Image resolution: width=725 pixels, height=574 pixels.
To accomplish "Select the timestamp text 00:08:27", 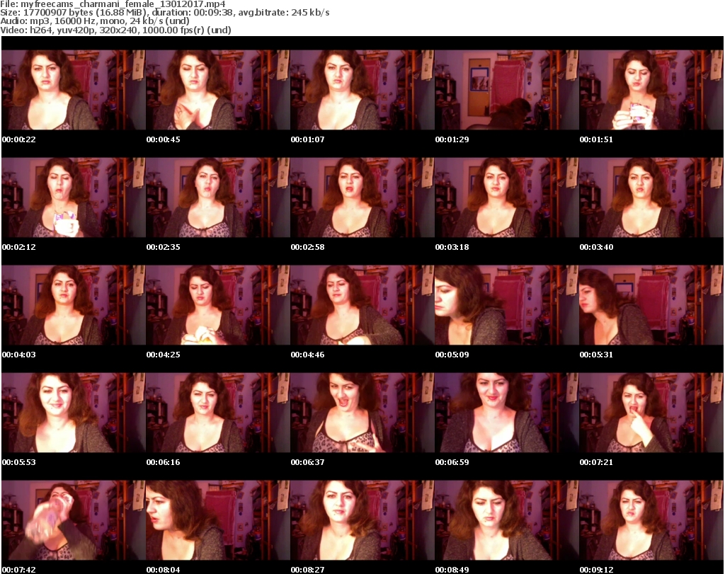I will 307,570.
